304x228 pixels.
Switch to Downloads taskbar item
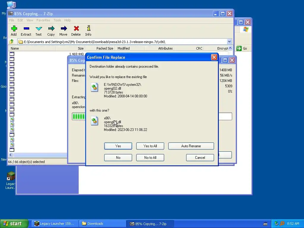pos(102,224)
